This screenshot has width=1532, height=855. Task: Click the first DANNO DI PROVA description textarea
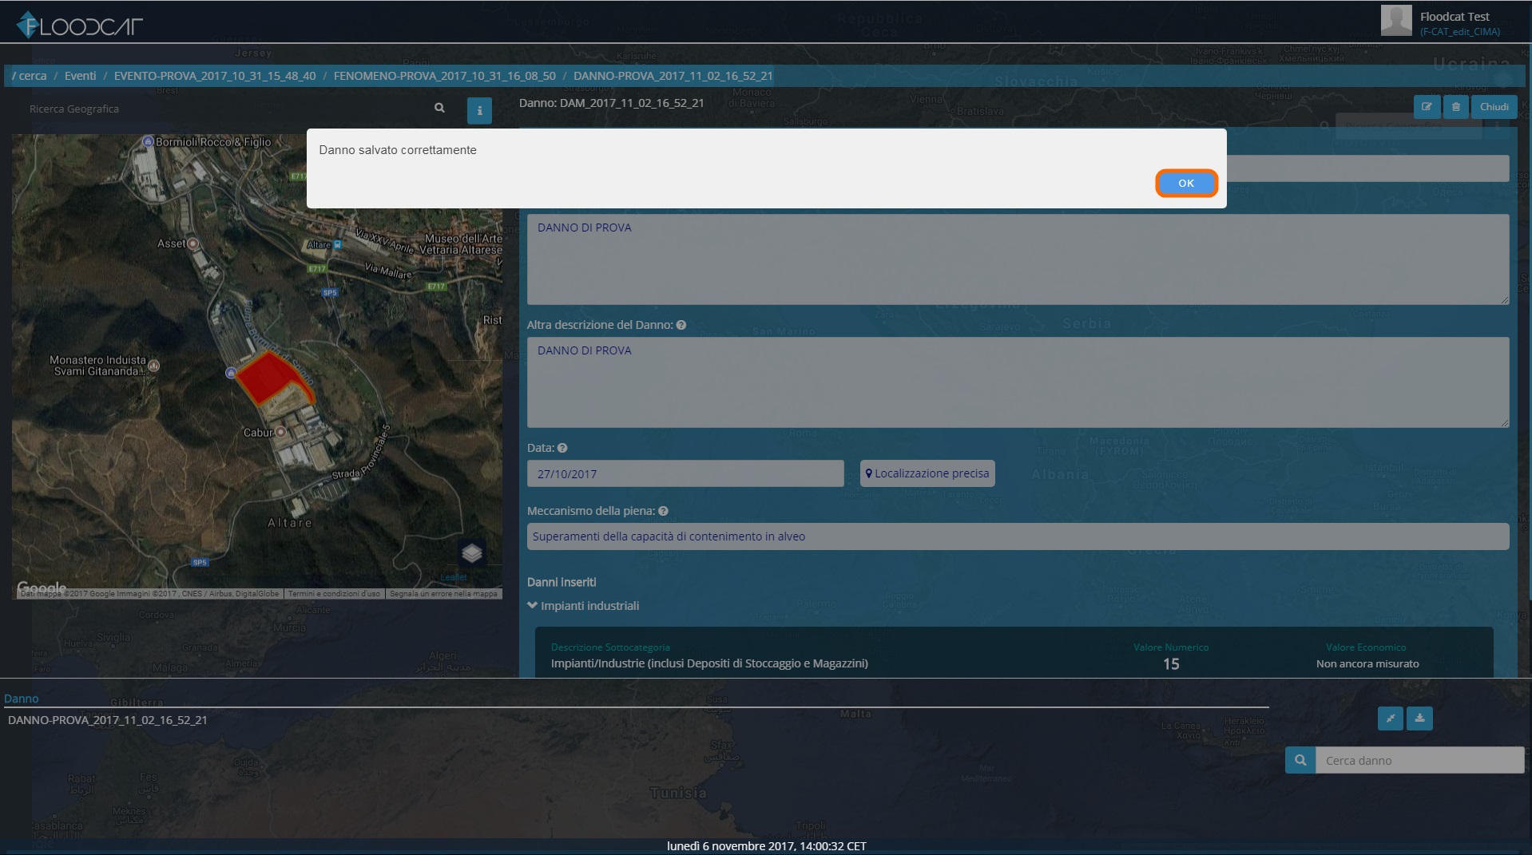pos(1018,259)
